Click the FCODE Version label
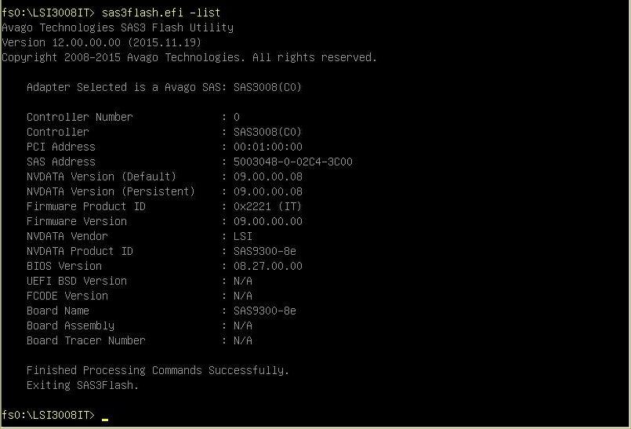This screenshot has width=631, height=429. (x=67, y=296)
